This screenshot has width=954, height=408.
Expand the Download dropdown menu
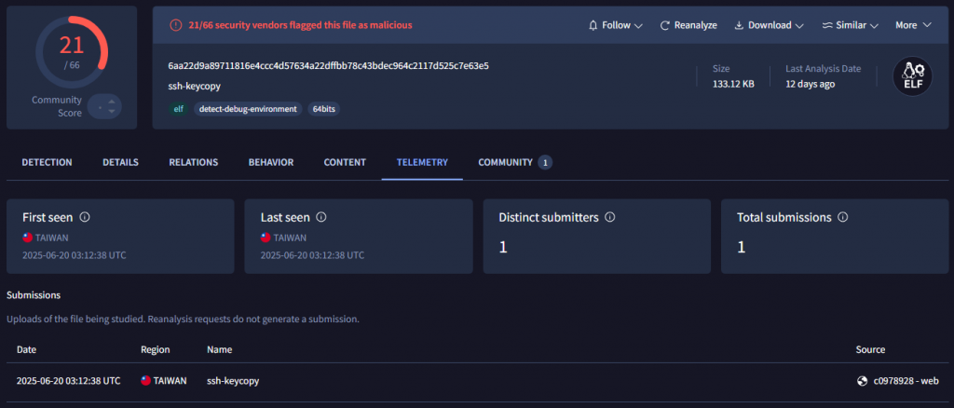pyautogui.click(x=769, y=25)
